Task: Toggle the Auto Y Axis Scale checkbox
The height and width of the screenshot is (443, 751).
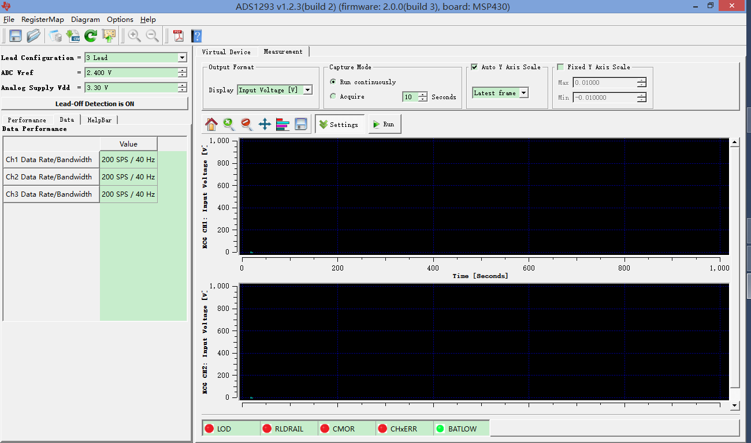Action: coord(475,67)
